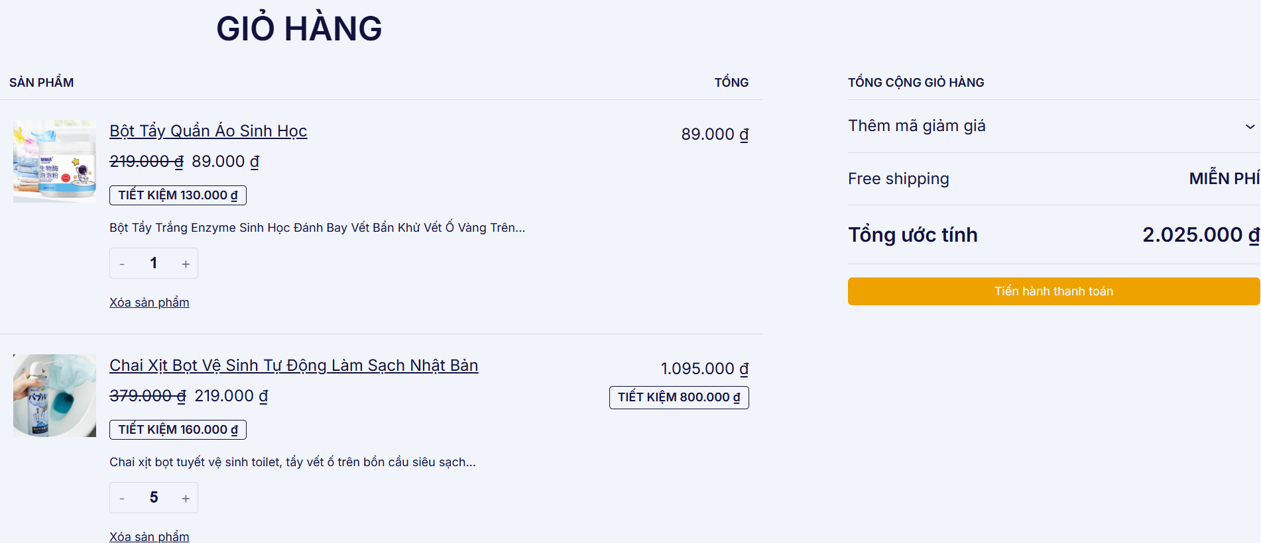Click the 'Bột Tẩy Trắng Enzyme' description text

pos(317,228)
